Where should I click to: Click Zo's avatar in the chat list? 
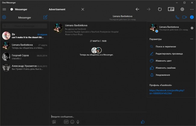tap(6, 36)
